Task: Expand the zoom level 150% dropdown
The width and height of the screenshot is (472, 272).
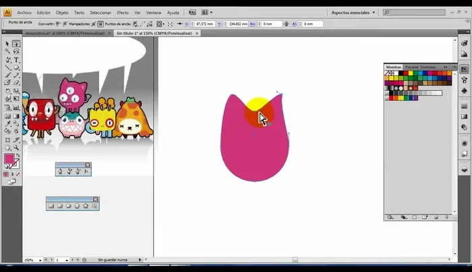Action: [40, 260]
